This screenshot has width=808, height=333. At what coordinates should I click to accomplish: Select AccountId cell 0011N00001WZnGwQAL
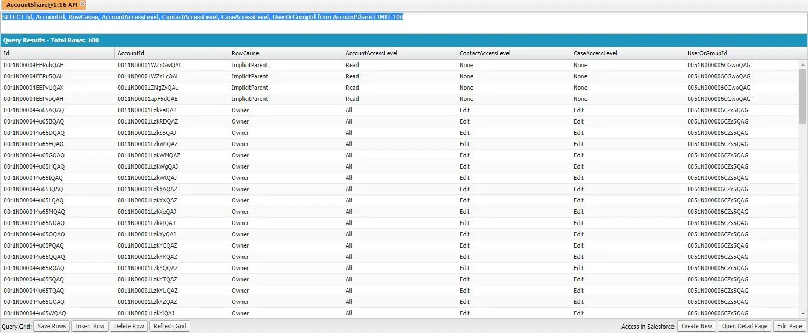(171, 65)
